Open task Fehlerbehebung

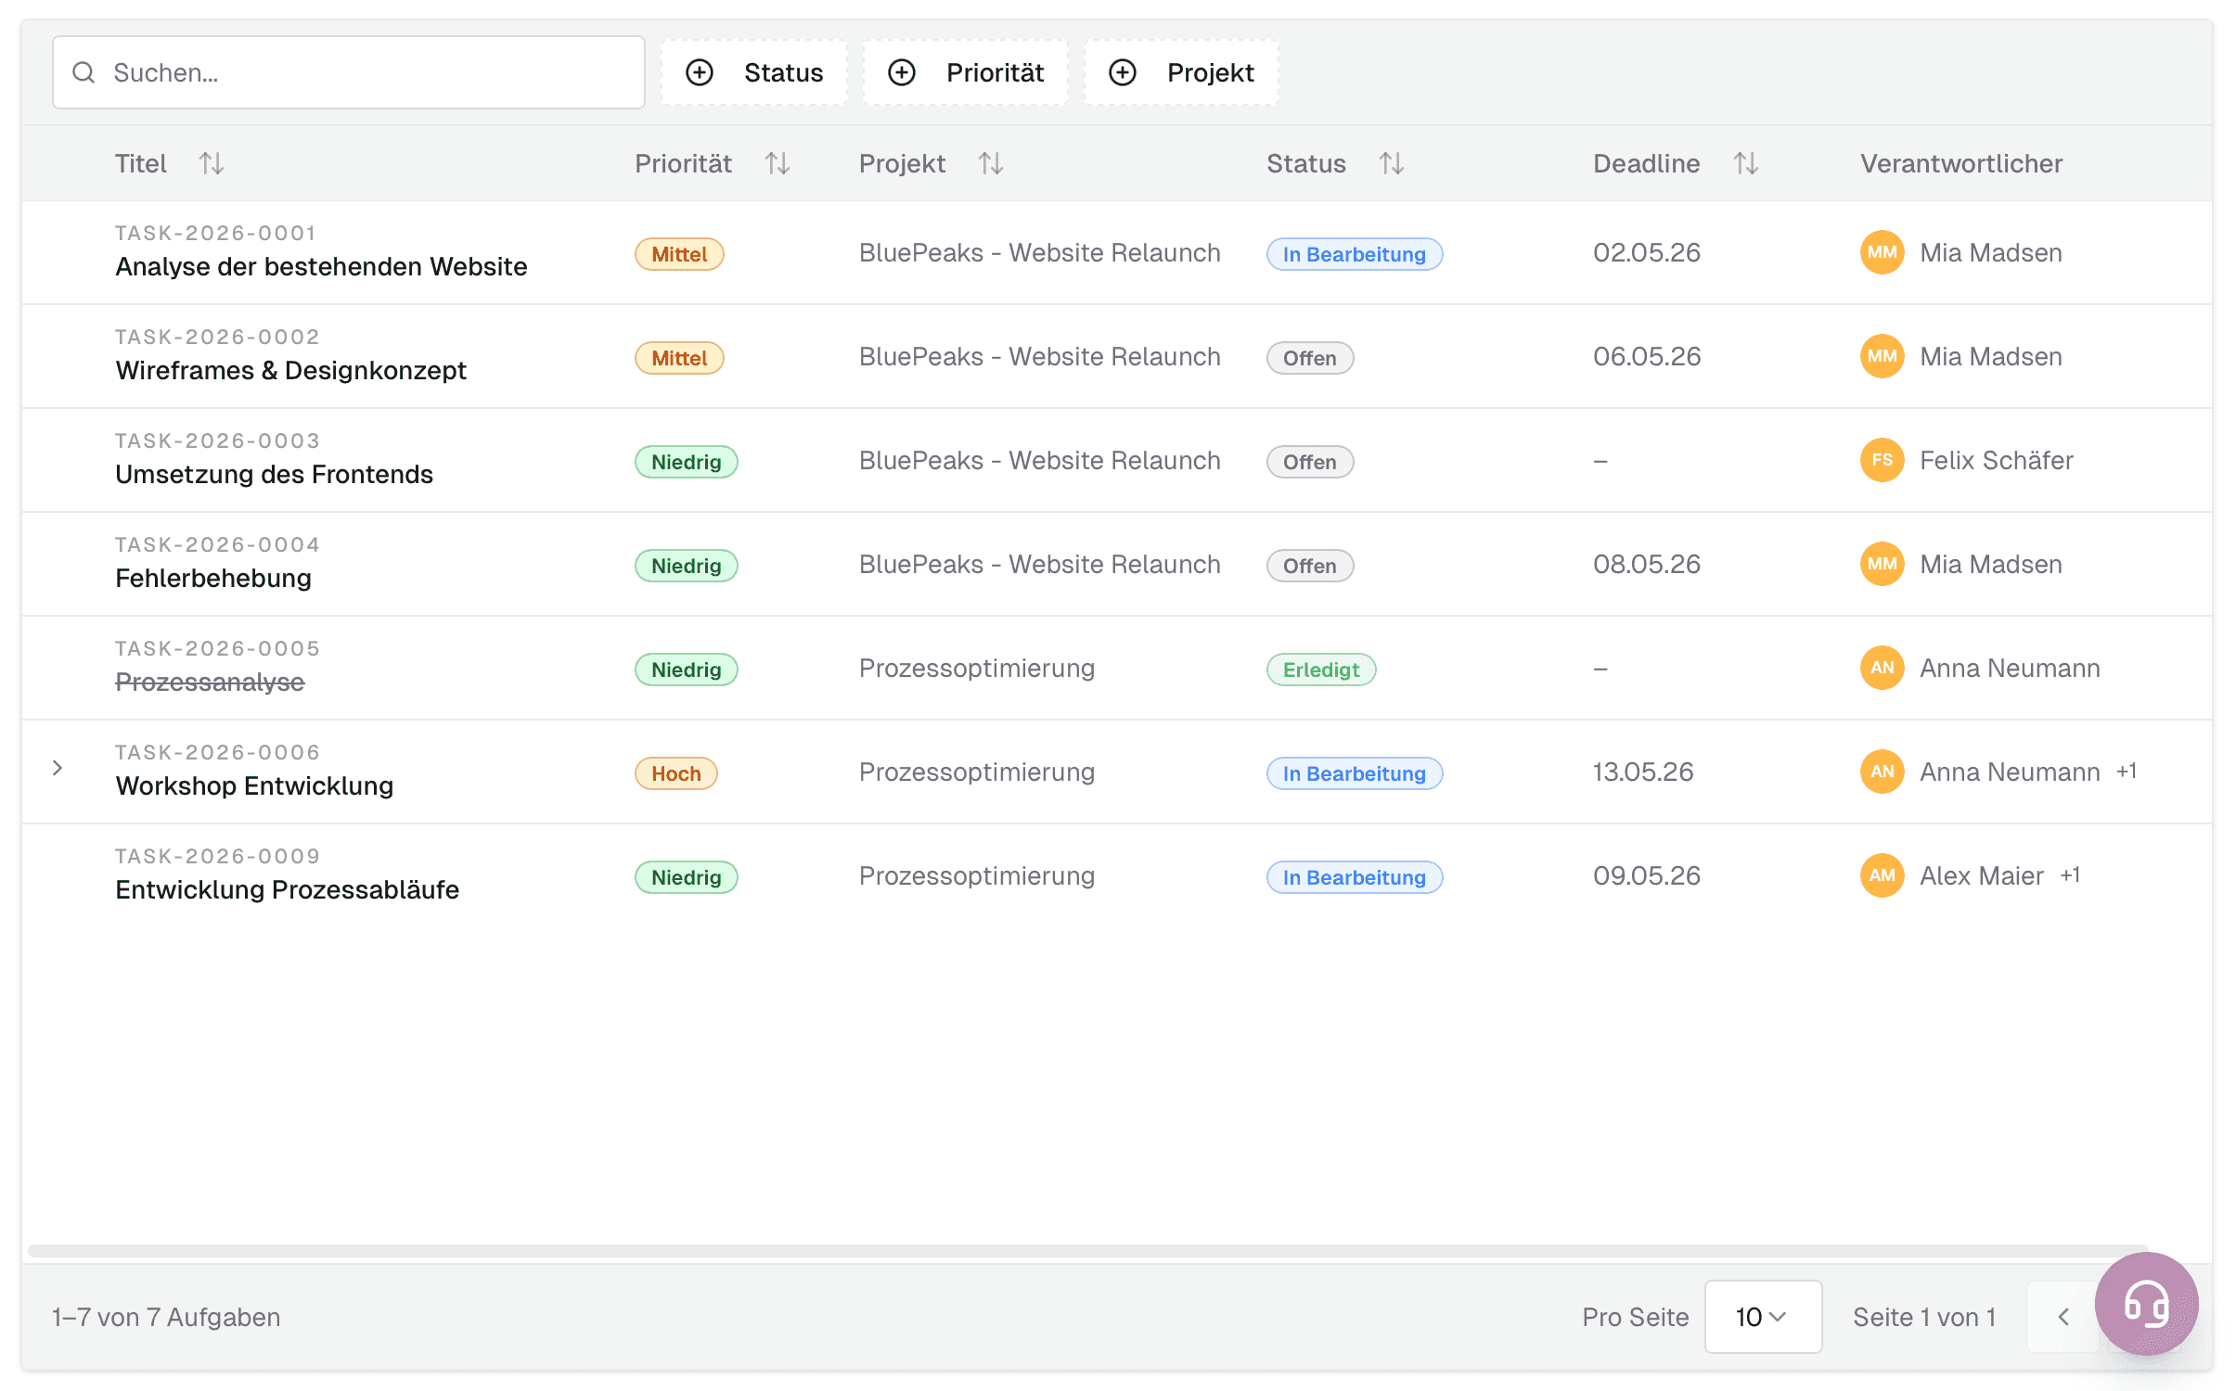[x=213, y=579]
